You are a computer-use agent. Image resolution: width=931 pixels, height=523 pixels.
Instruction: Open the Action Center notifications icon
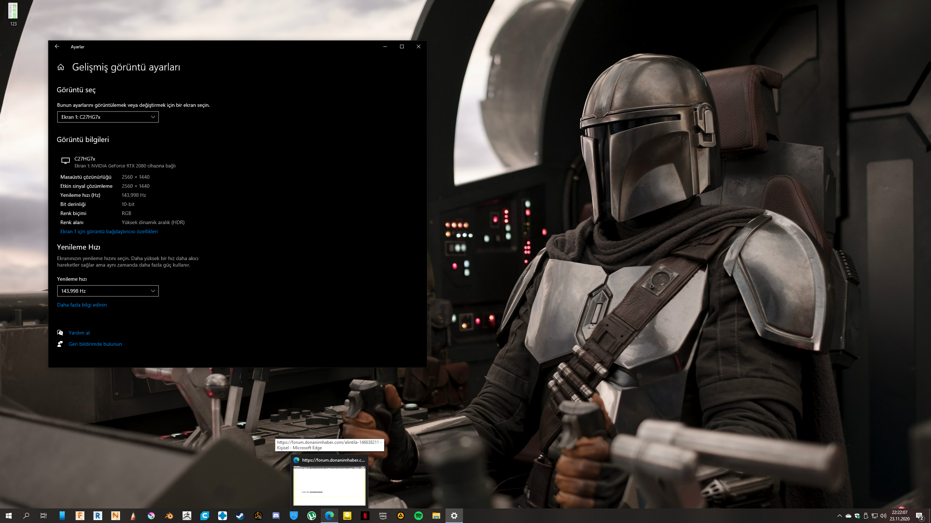(x=920, y=516)
